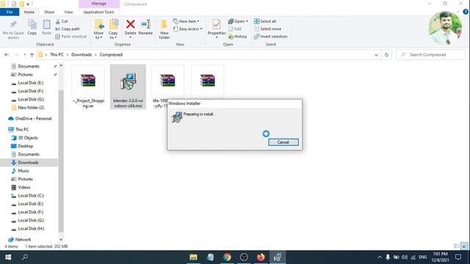The width and height of the screenshot is (470, 264).
Task: Open the Windows Start menu
Action: 8,257
